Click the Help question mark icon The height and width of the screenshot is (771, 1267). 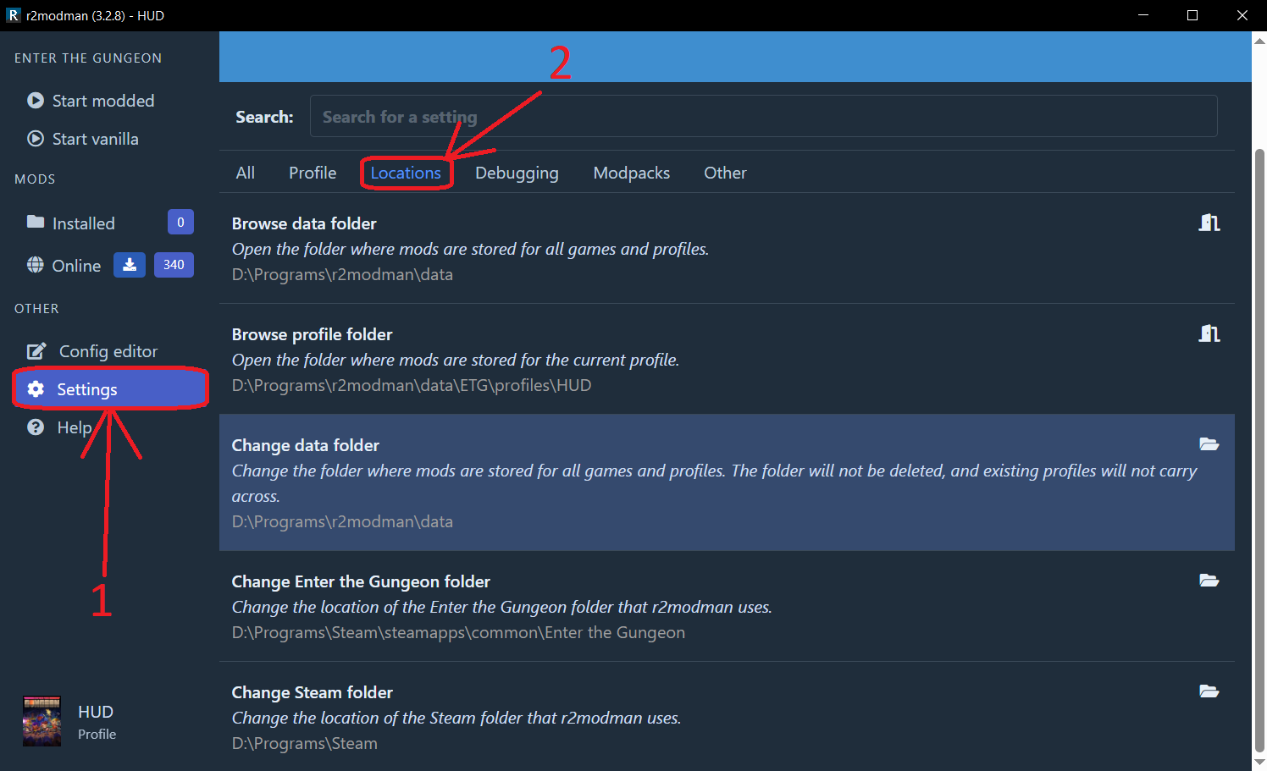(36, 427)
